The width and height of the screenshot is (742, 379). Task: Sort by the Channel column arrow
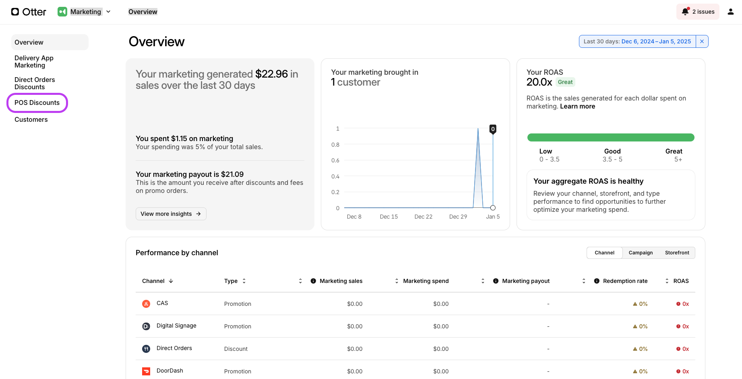[x=171, y=281]
